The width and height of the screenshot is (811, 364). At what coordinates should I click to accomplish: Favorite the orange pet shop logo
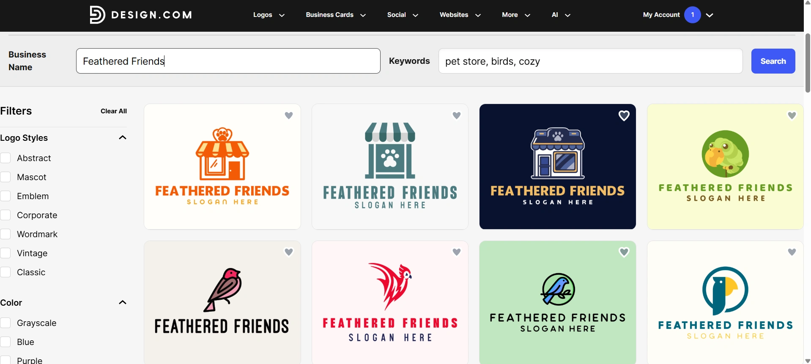point(289,115)
